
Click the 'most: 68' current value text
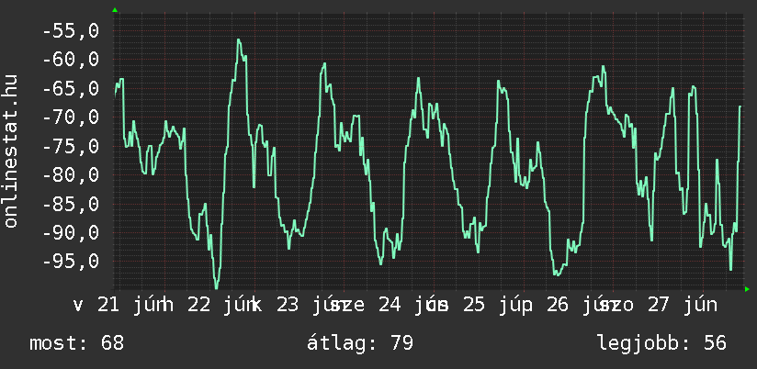click(x=77, y=343)
